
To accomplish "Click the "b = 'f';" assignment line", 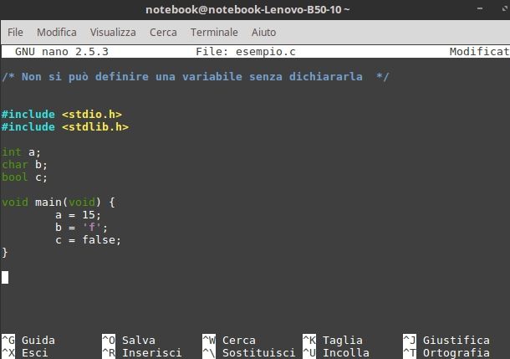I will point(81,227).
